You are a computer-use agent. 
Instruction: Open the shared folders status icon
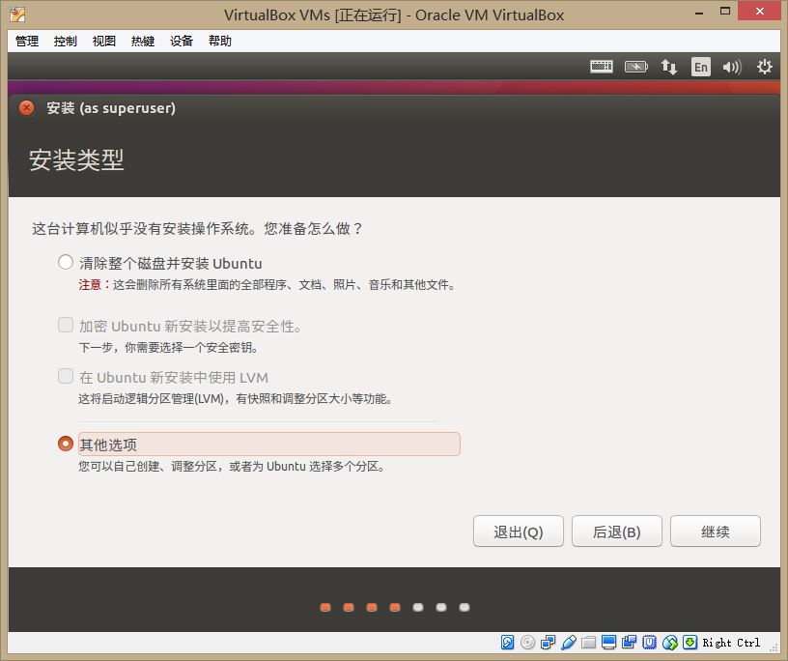588,643
